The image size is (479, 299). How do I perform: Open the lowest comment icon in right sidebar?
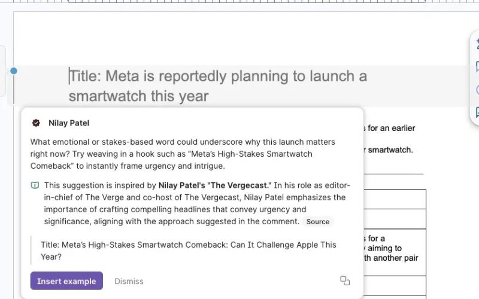[x=477, y=112]
